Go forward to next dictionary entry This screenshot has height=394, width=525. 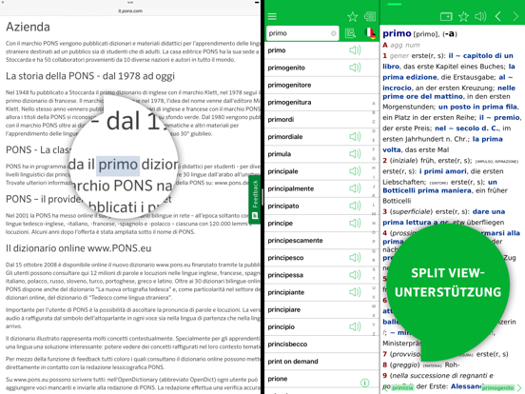tap(515, 16)
